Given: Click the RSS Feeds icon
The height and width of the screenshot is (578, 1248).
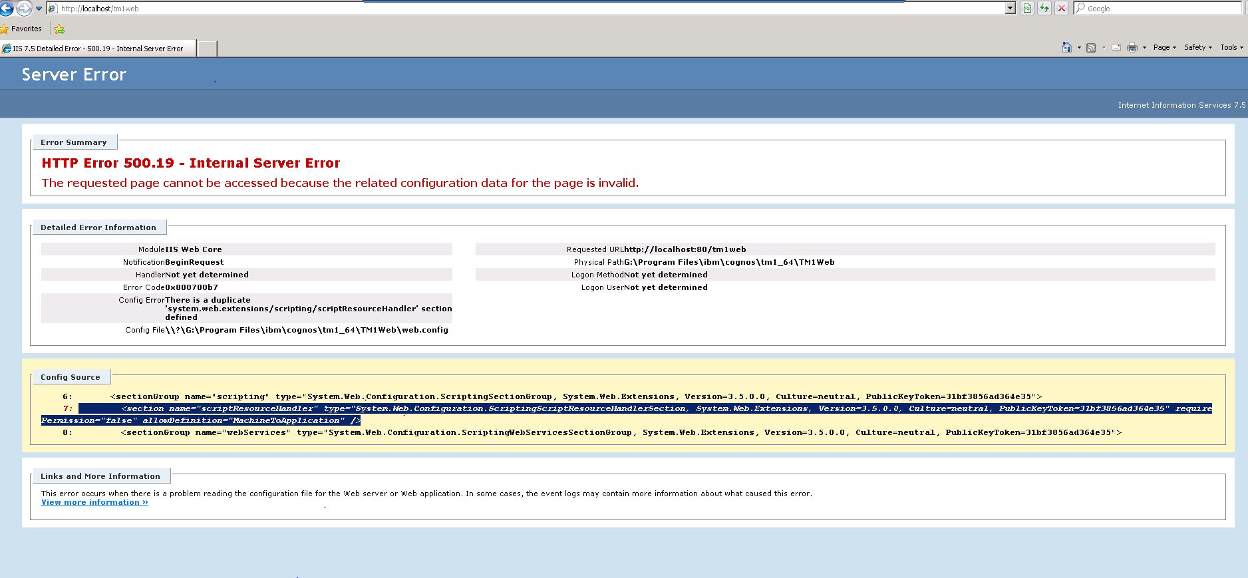Looking at the screenshot, I should 1091,47.
